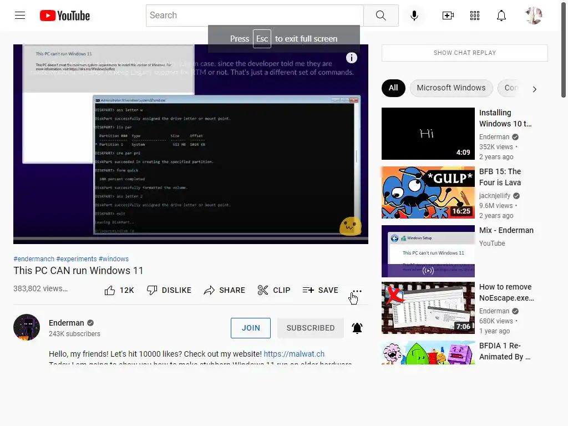Open the YouTube apps grid
568x426 pixels.
[x=475, y=15]
